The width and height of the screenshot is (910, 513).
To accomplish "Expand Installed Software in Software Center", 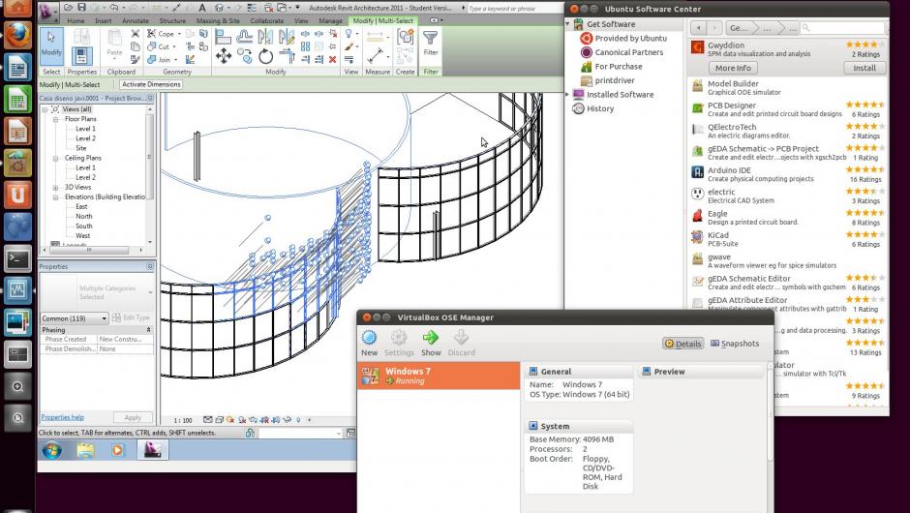I will [x=568, y=95].
